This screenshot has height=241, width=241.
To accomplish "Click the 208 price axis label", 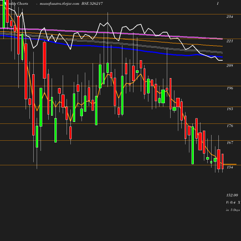I will 229,66.
